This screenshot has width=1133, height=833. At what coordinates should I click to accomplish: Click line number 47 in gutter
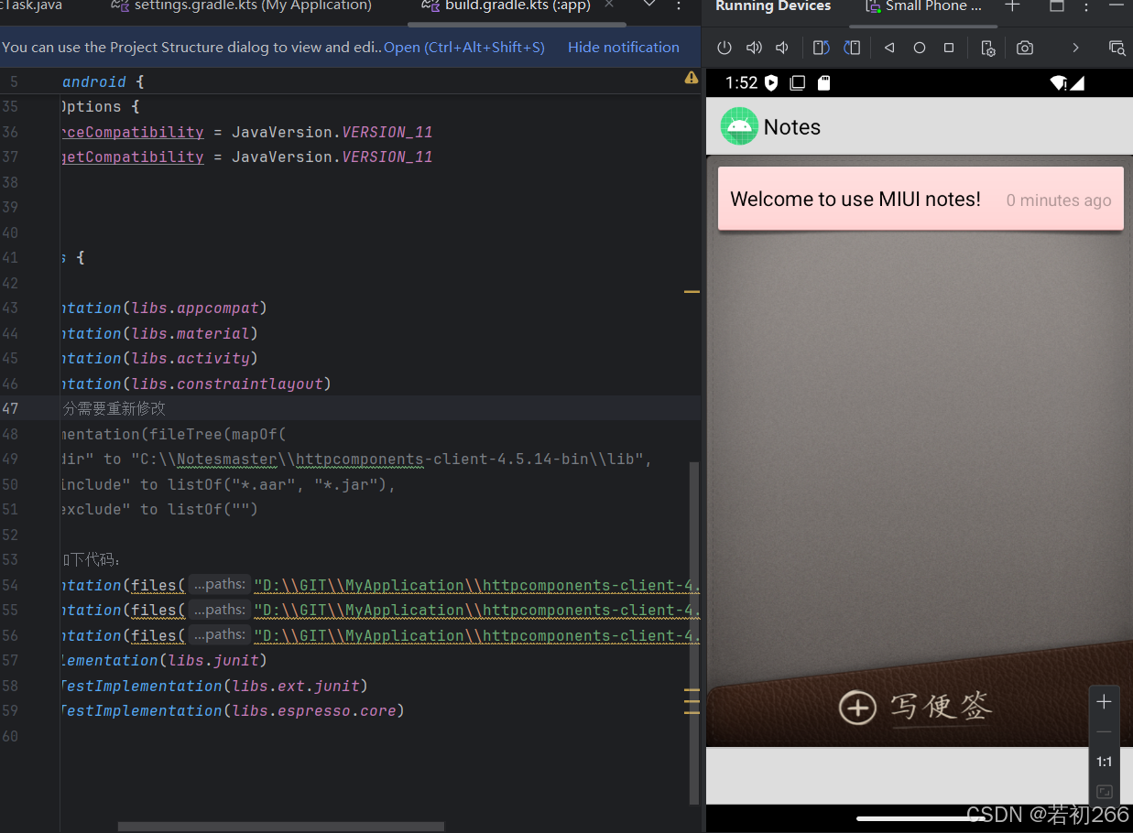coord(10,408)
